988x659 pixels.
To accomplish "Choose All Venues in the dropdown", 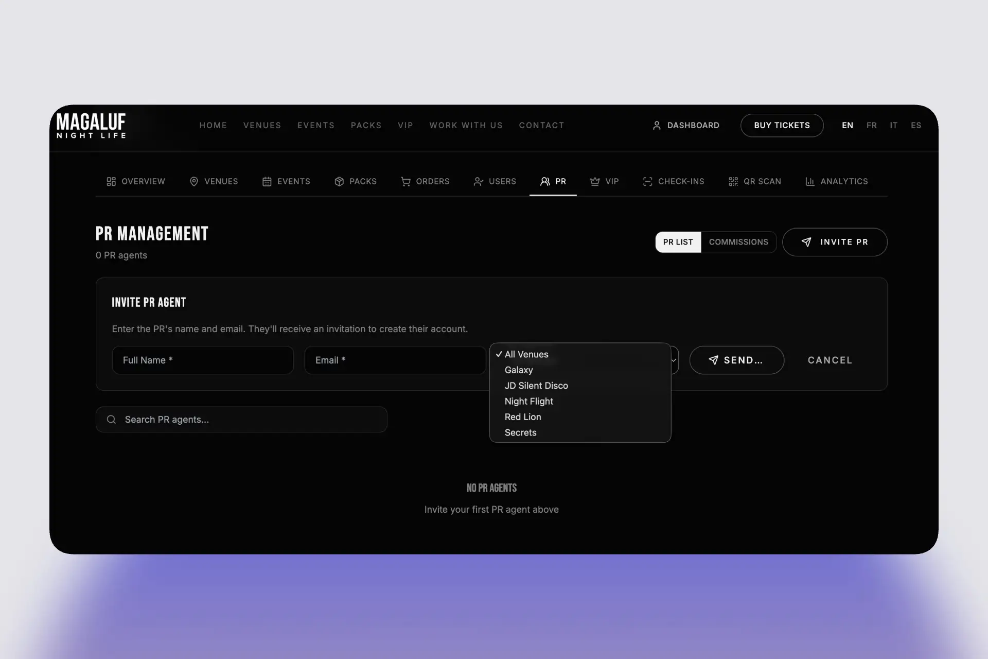I will point(580,354).
